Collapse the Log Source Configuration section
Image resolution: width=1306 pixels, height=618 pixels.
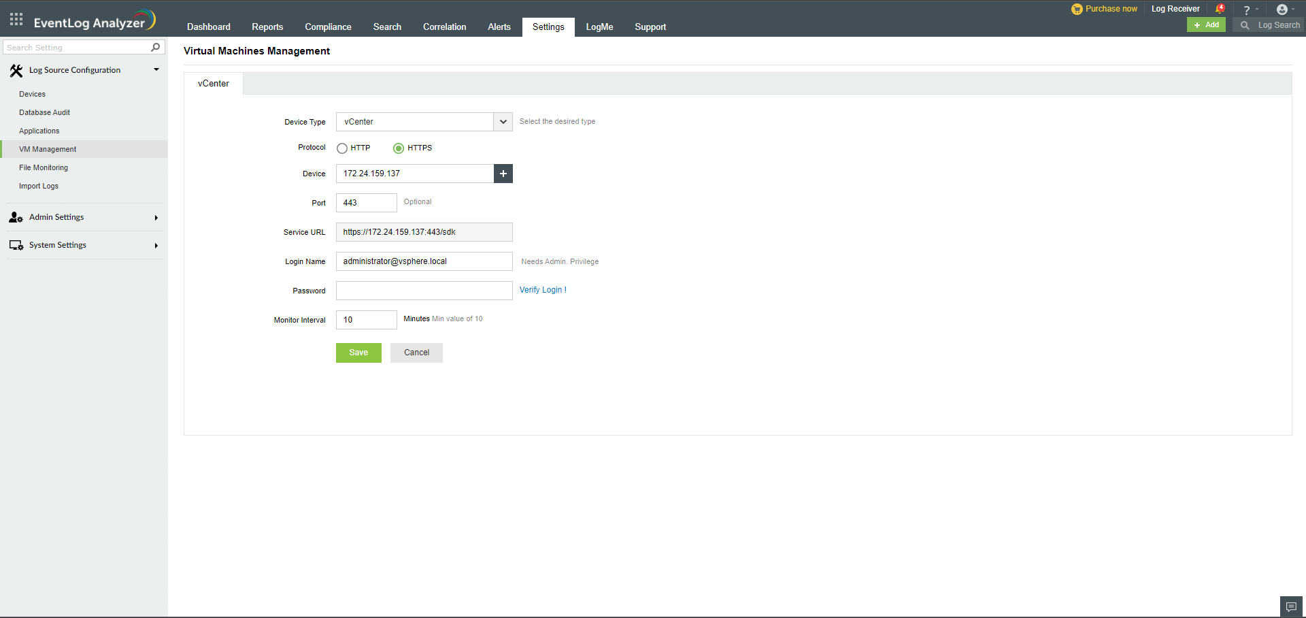pos(156,69)
